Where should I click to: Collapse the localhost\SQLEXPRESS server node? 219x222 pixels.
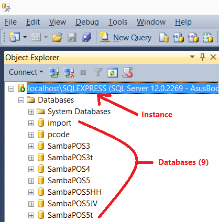pos(11,89)
